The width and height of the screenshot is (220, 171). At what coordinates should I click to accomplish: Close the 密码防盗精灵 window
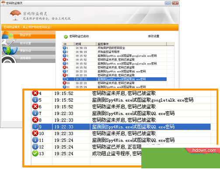(175, 3)
